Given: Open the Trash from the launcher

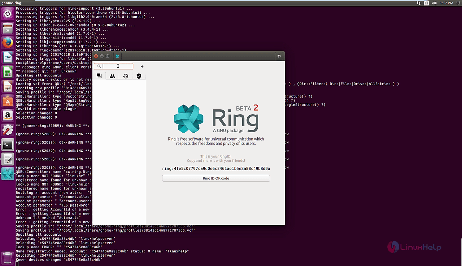Looking at the screenshot, I should 8,258.
